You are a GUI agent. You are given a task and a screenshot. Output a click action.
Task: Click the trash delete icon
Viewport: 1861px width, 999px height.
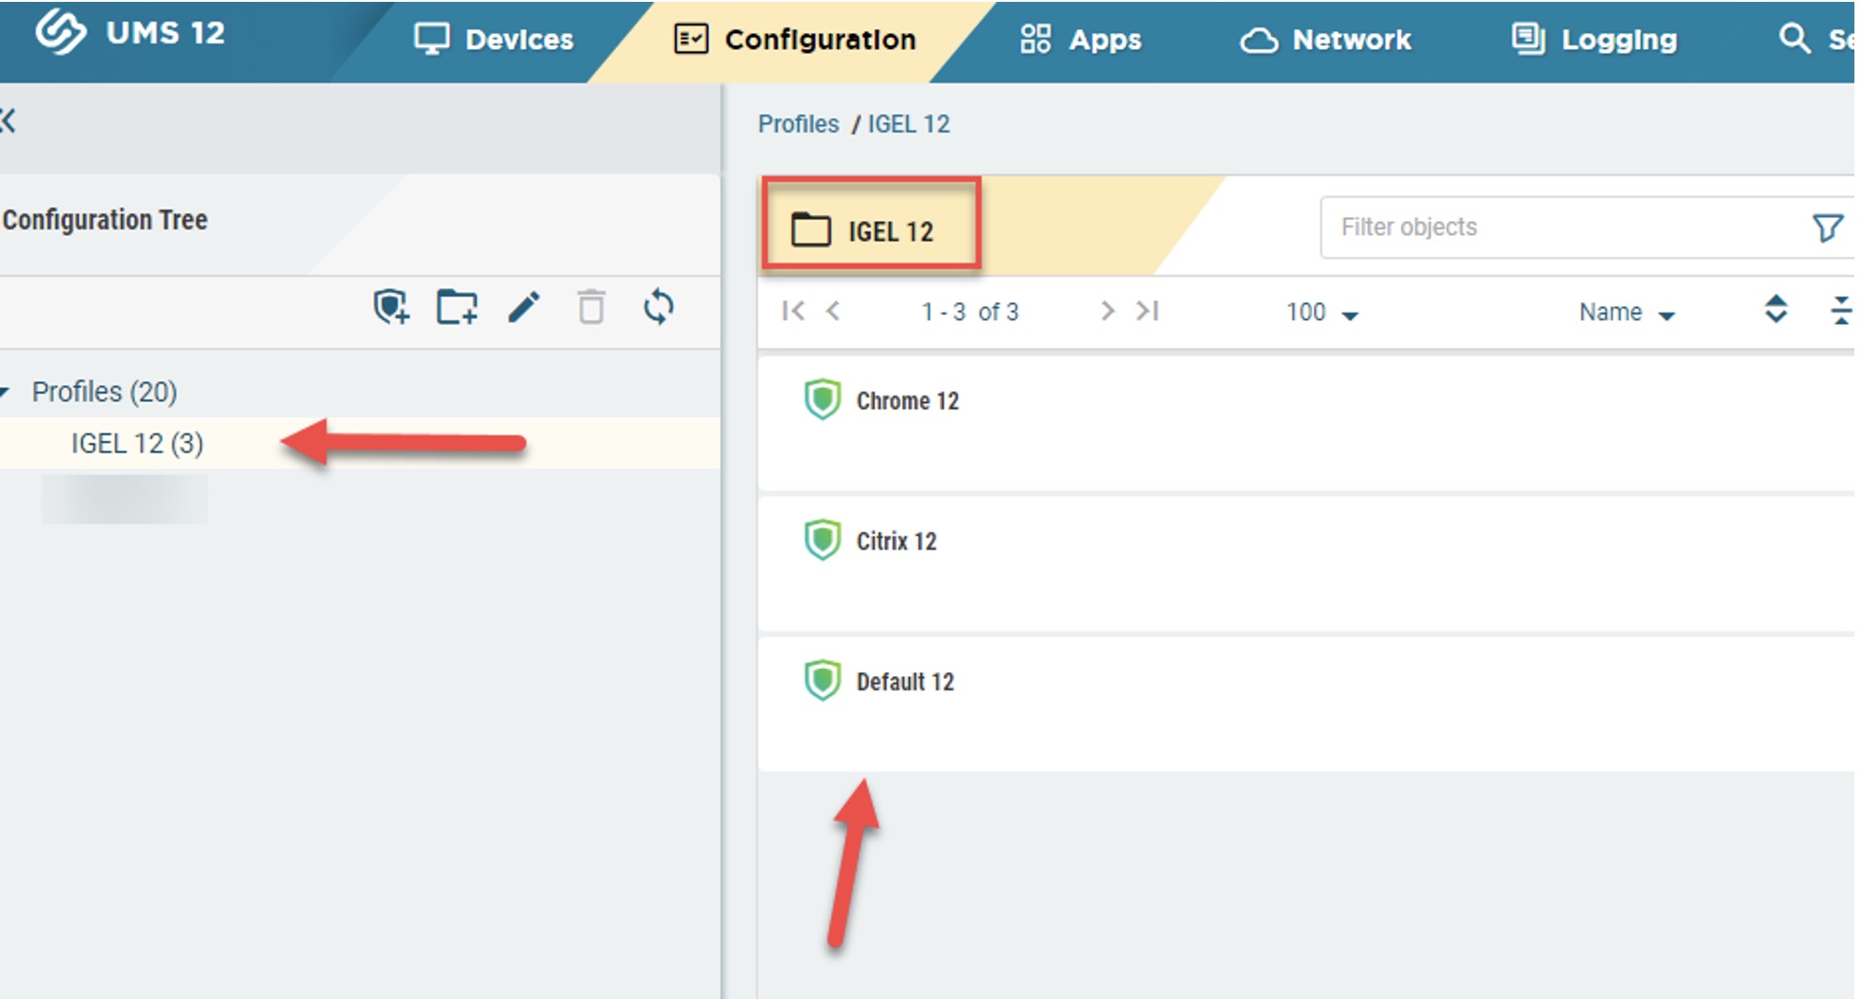click(591, 308)
